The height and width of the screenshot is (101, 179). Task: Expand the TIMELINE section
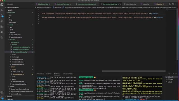point(10,99)
